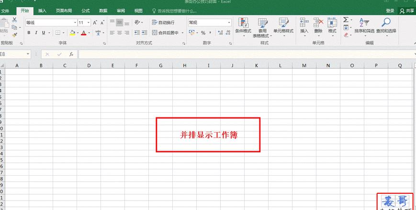
Task: Apply percent style
Action: pos(203,33)
